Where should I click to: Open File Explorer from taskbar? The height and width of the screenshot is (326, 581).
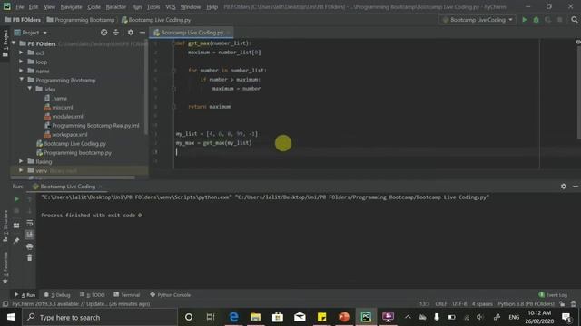(255, 317)
